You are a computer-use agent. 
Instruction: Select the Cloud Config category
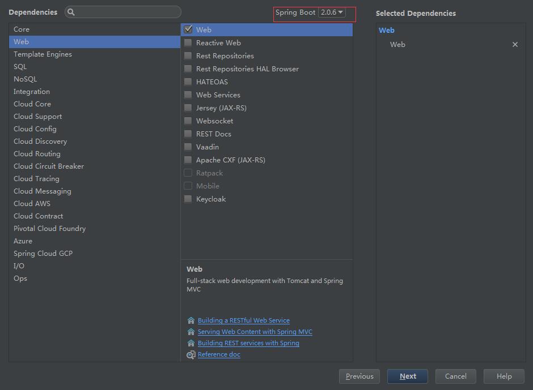click(95, 128)
